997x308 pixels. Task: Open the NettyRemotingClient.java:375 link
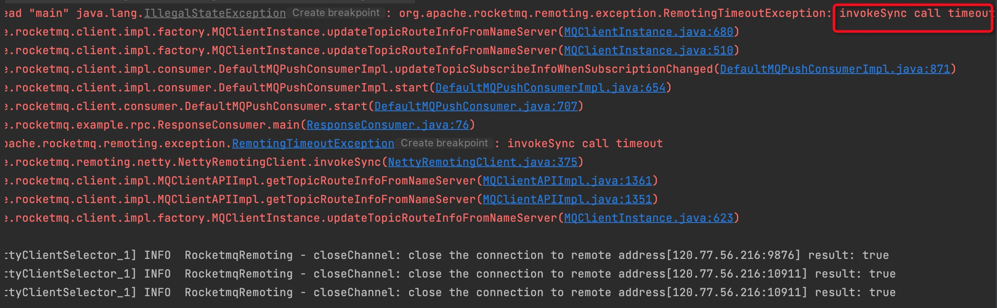point(482,162)
